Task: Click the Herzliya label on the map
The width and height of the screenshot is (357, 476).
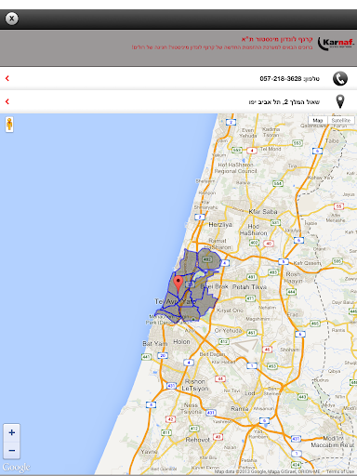Action: [x=220, y=224]
